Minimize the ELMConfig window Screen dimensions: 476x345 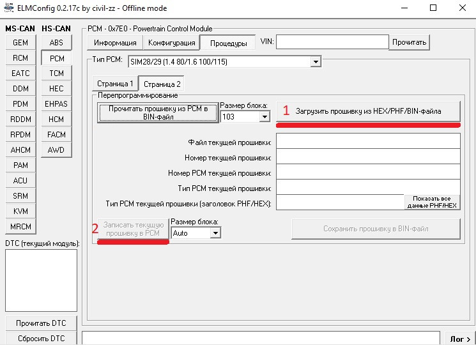click(404, 8)
